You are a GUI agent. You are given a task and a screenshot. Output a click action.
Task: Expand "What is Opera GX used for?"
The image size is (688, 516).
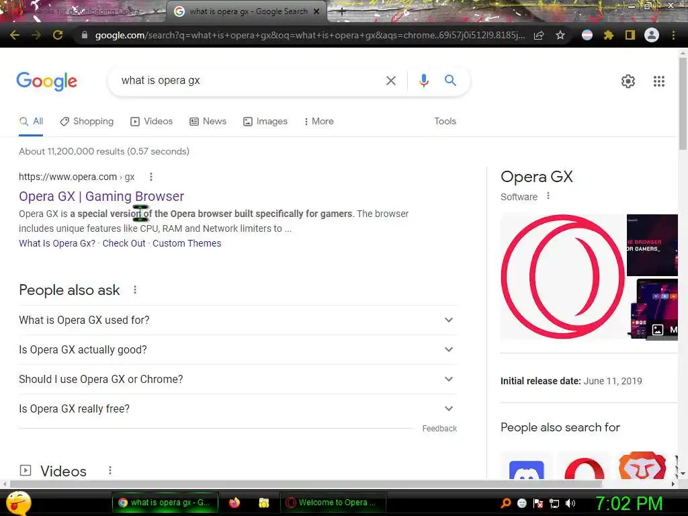238,320
